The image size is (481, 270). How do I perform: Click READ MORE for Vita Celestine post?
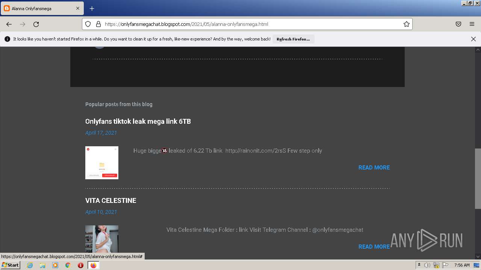(374, 247)
